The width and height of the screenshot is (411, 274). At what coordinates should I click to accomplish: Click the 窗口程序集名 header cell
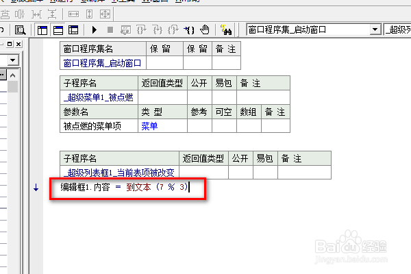click(103, 49)
